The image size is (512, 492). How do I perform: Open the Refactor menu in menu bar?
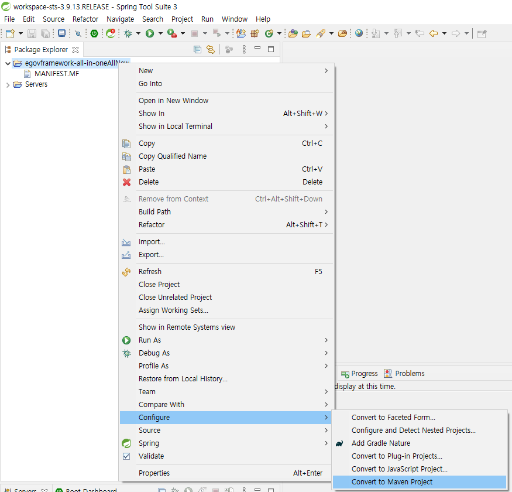click(85, 19)
